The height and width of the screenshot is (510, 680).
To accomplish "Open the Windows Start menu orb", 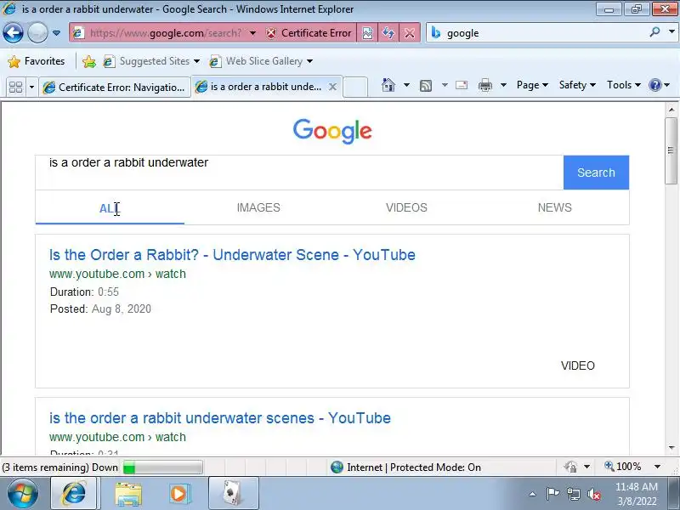I will coord(23,493).
